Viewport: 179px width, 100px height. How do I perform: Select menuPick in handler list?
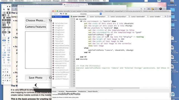coord(59,43)
